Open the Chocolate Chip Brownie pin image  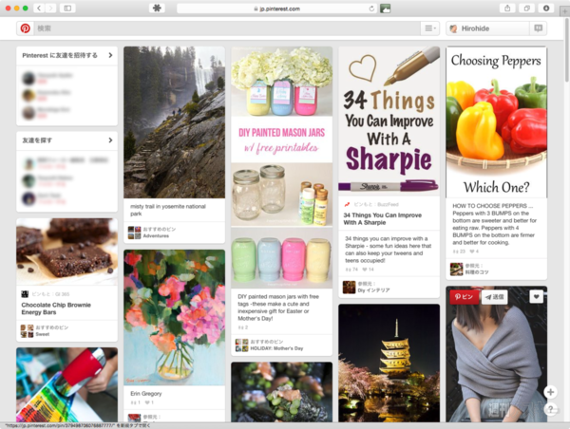66,252
